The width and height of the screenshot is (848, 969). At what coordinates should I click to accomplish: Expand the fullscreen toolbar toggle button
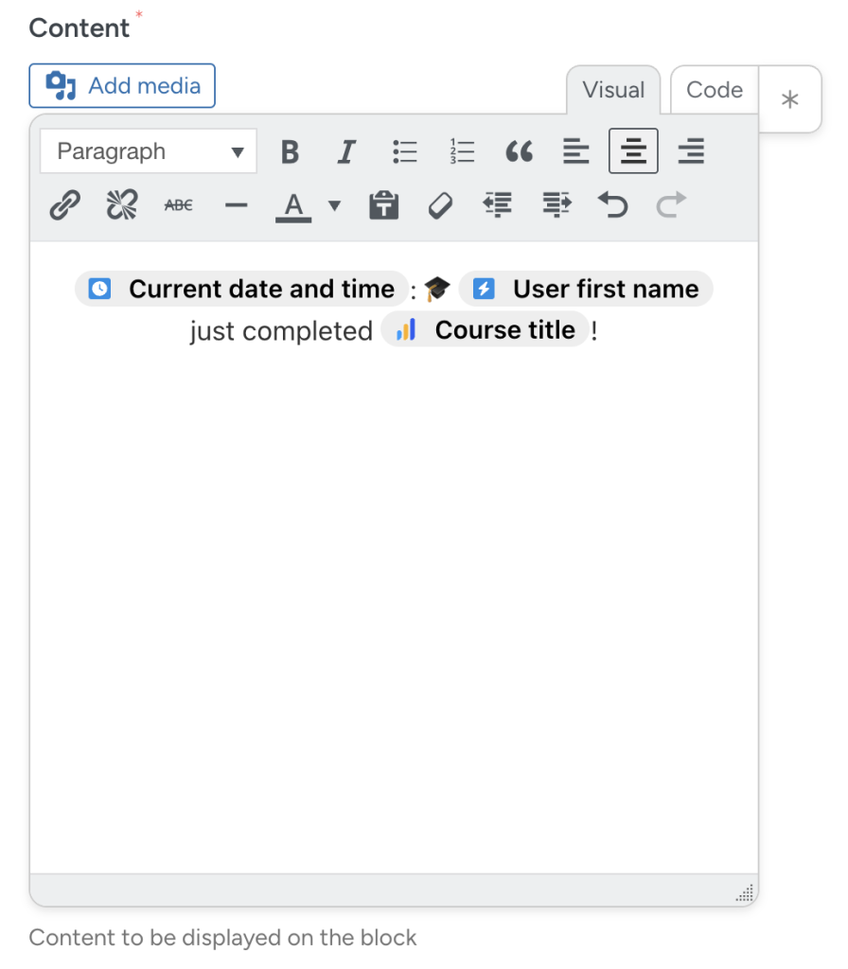[790, 97]
